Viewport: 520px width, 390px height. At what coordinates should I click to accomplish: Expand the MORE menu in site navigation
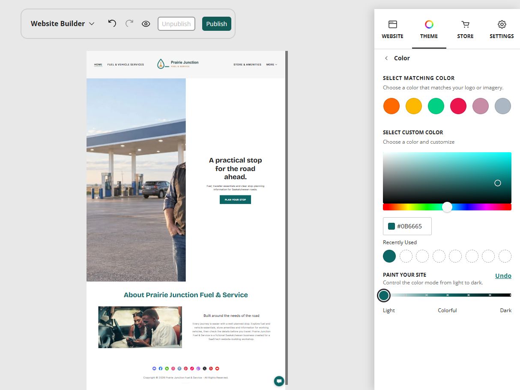coord(272,65)
